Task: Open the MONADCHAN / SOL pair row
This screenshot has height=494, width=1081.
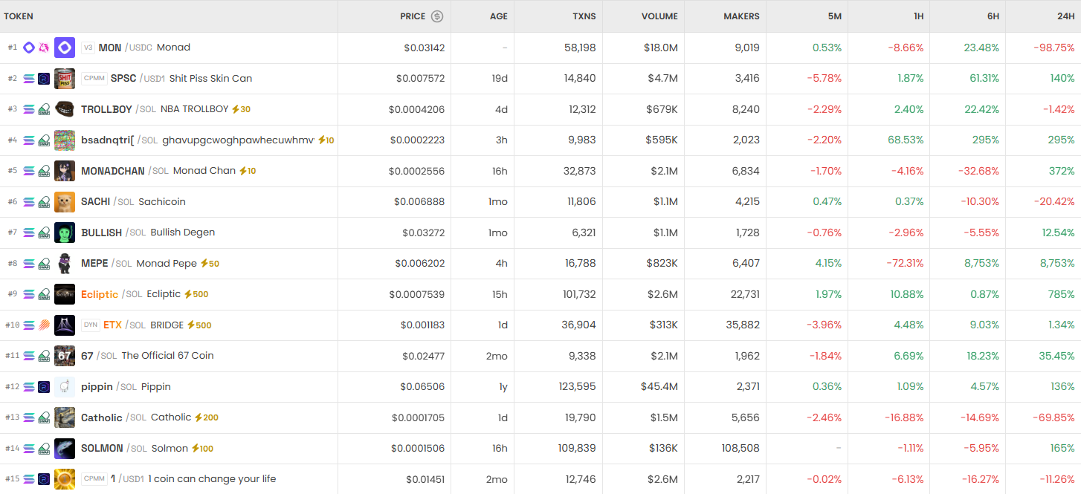Action: pyautogui.click(x=113, y=171)
